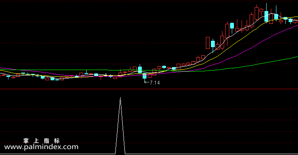
Task: Click the 7.14 low price label
Action: pos(155,83)
